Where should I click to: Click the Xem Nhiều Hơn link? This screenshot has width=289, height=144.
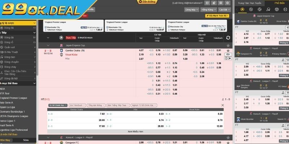(x=135, y=132)
